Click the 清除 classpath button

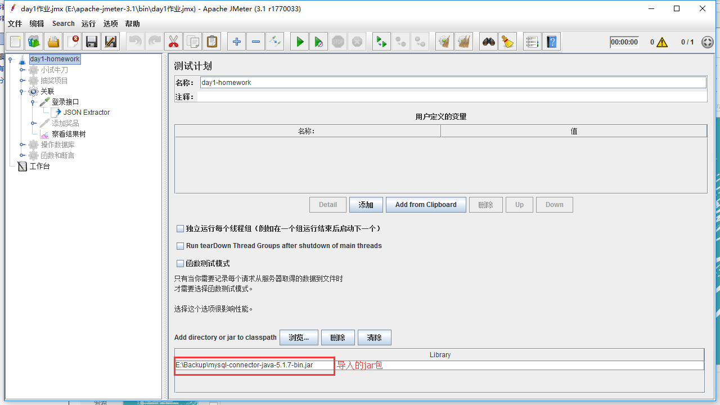[375, 337]
